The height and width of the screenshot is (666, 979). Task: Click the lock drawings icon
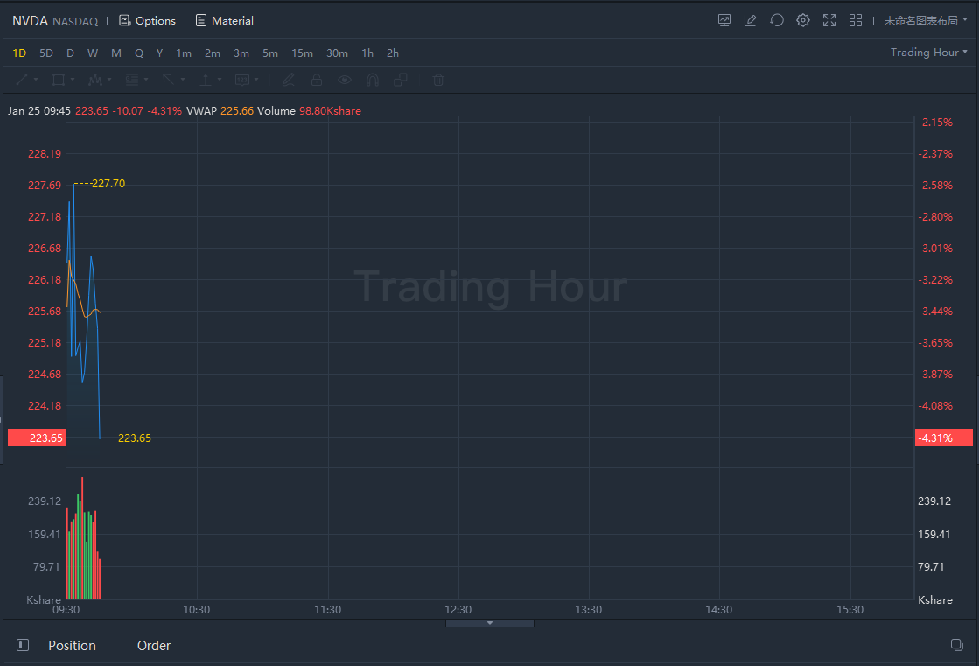coord(317,80)
